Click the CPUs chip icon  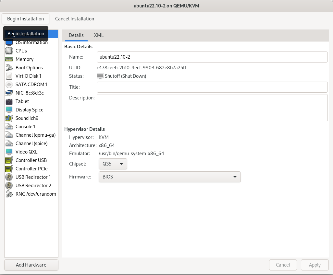click(x=9, y=51)
